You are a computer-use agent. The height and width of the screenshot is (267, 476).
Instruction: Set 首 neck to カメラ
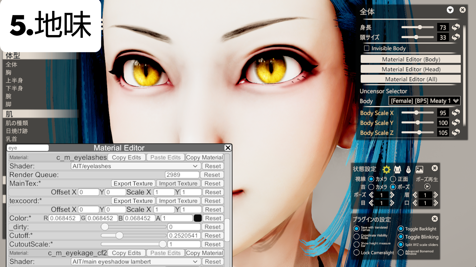(x=371, y=187)
